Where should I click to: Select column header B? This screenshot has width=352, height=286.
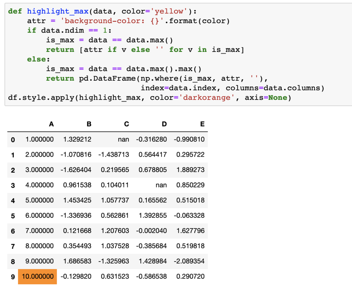(x=89, y=124)
